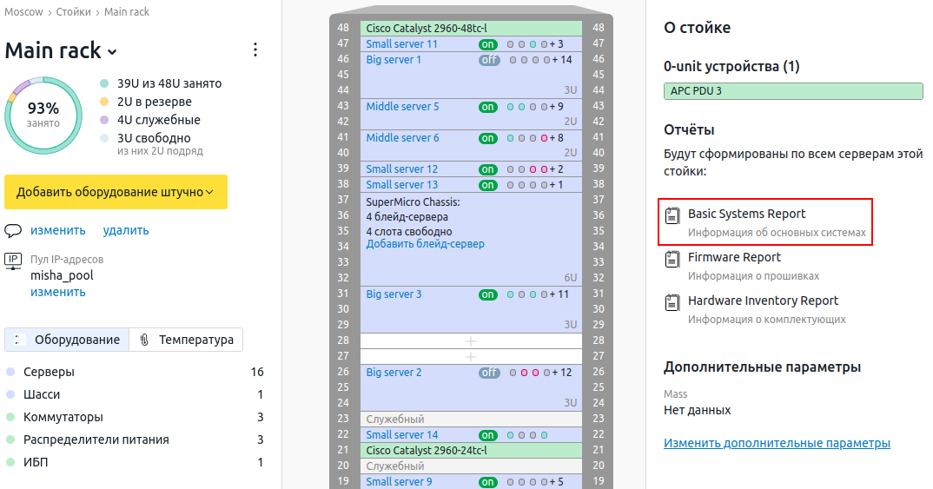Click the comment speech bubble icon

[13, 231]
